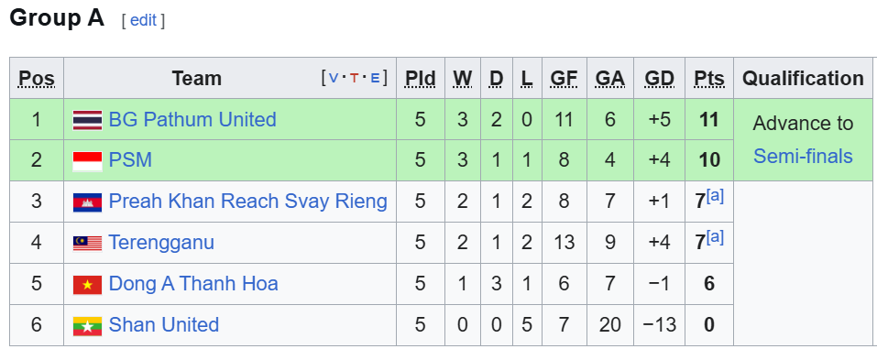The height and width of the screenshot is (349, 877).
Task: Open Preah Khan Reach Svay Rieng link
Action: click(x=247, y=202)
